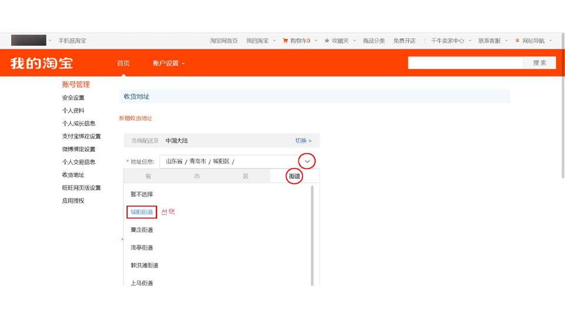The width and height of the screenshot is (565, 318).
Task: Select 暂不选择 option
Action: (x=142, y=194)
